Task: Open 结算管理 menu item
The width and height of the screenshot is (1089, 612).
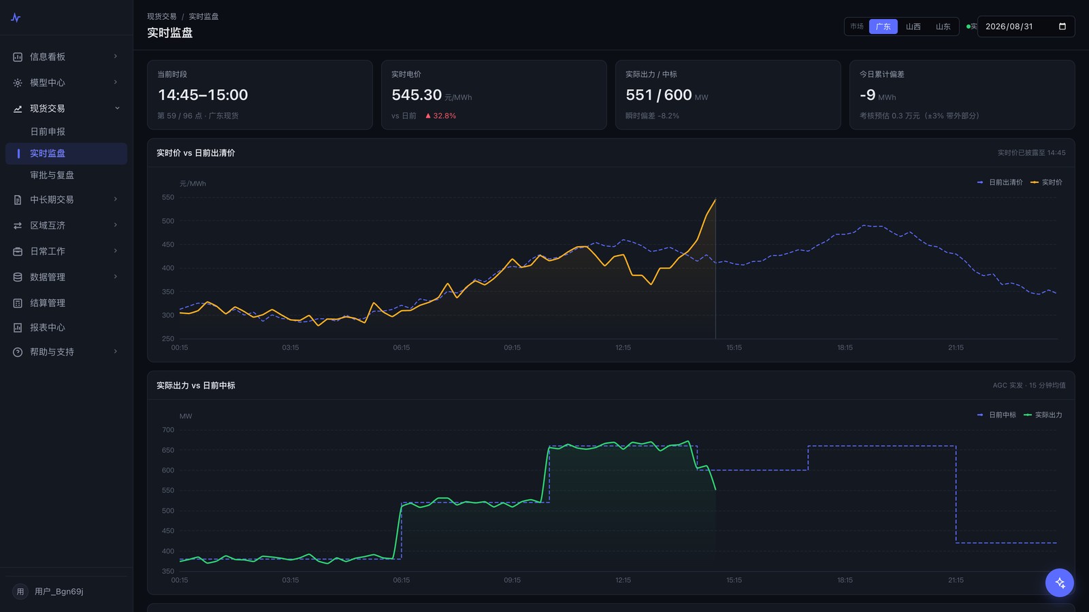Action: pyautogui.click(x=66, y=303)
